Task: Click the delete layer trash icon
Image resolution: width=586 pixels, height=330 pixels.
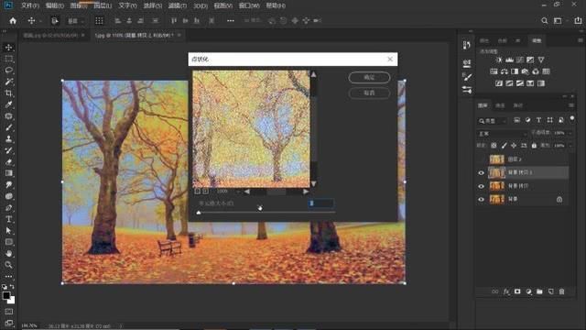Action: [x=561, y=291]
